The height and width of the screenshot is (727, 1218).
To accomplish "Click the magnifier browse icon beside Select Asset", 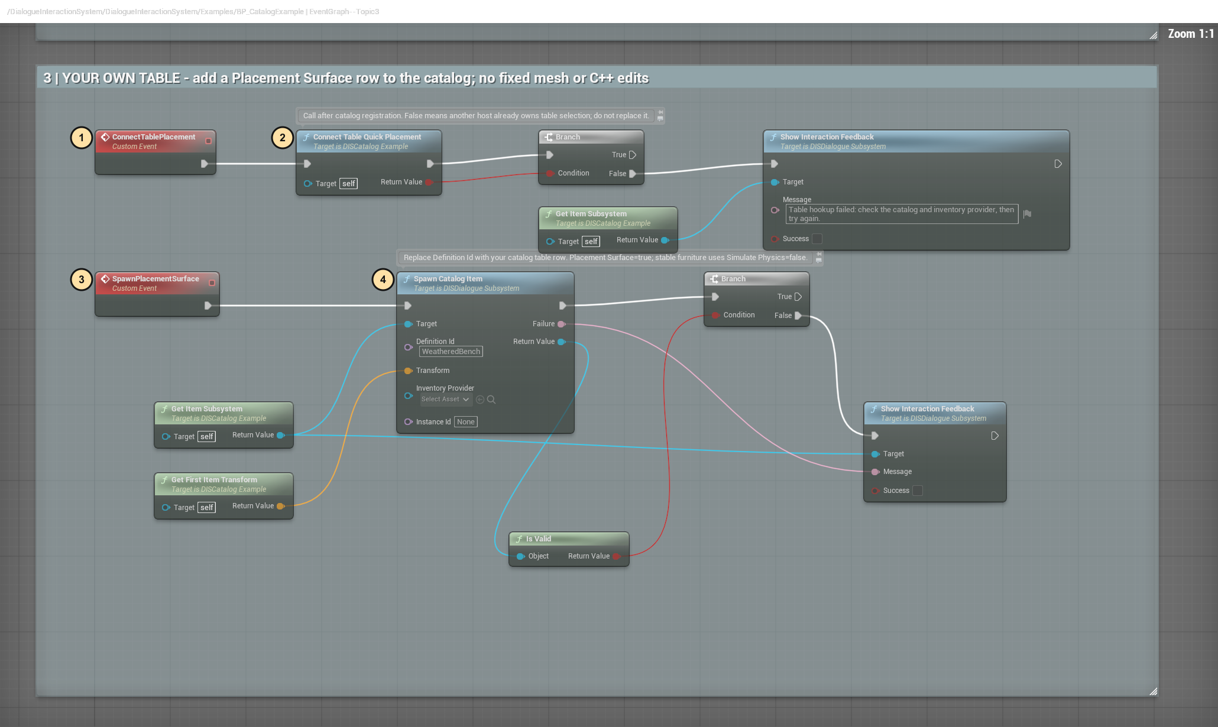I will [x=491, y=400].
